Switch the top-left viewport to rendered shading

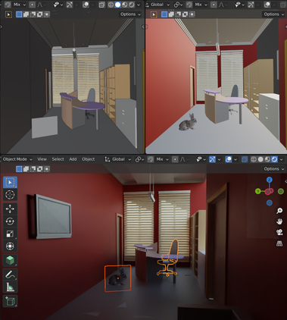click(x=132, y=5)
